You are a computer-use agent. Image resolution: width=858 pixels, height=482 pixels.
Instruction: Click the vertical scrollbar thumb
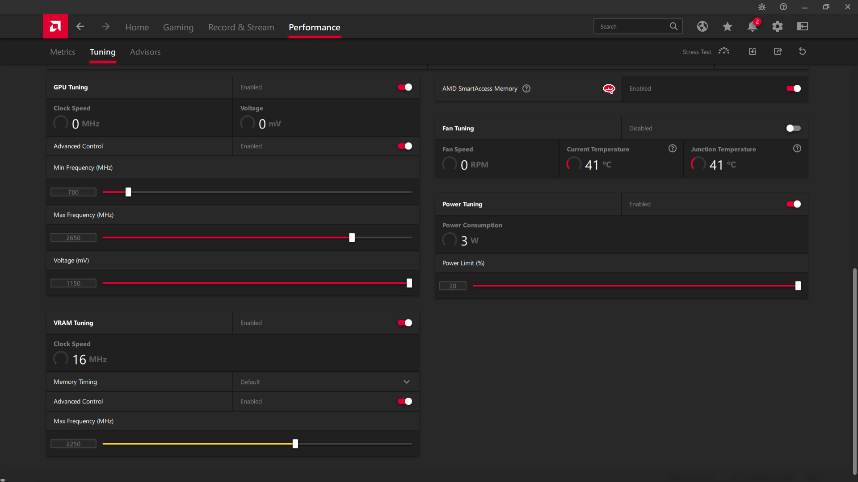854,371
